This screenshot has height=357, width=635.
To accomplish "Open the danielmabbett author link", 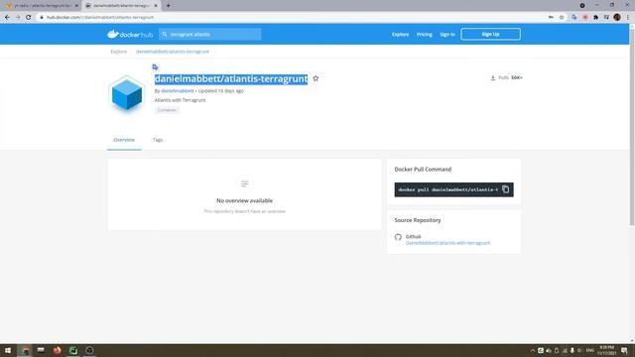I will (178, 90).
